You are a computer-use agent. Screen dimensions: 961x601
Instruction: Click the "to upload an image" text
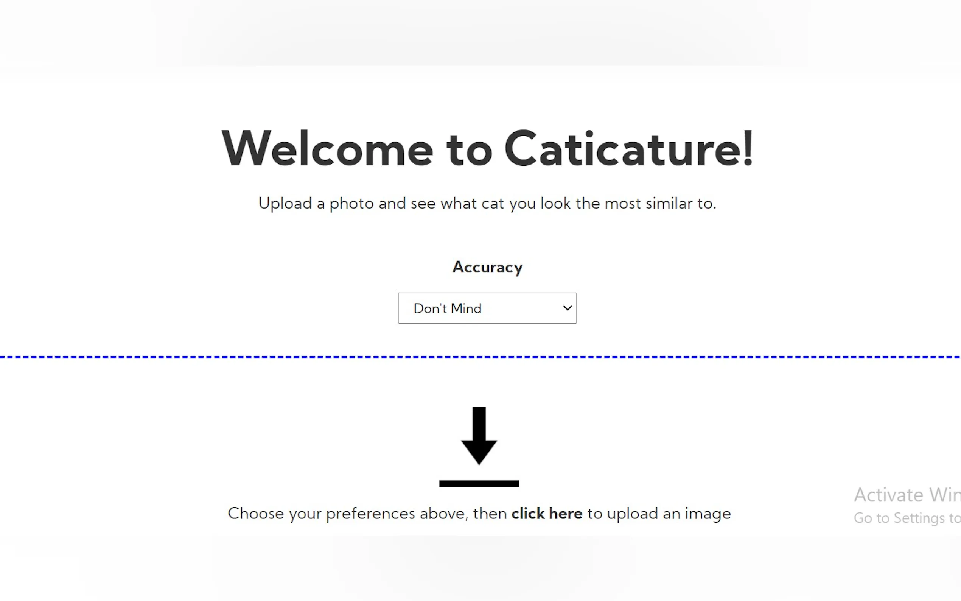click(x=659, y=514)
